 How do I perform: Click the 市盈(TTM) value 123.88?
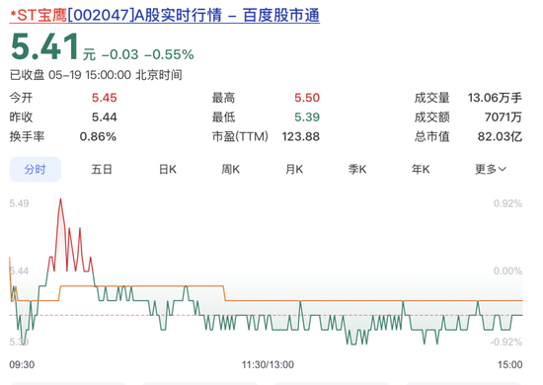300,136
